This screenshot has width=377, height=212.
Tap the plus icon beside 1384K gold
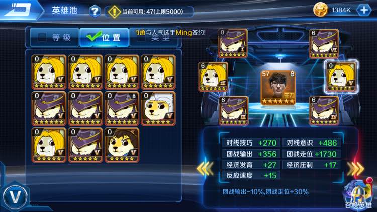click(364, 10)
